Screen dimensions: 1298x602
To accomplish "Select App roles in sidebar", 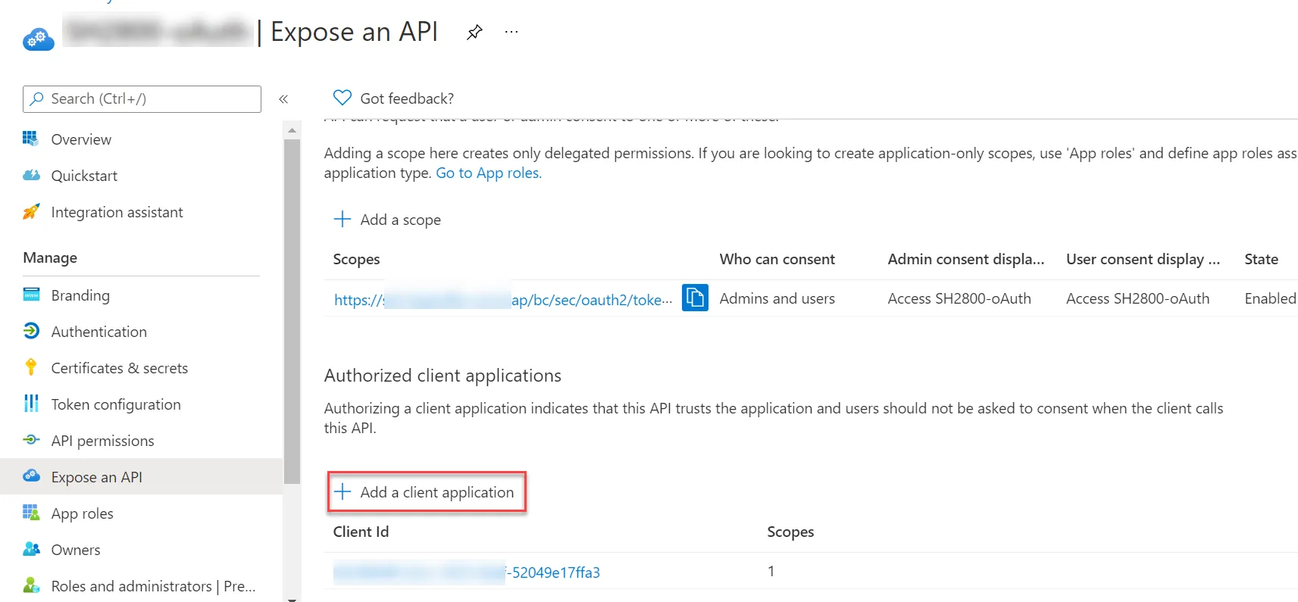I will (x=83, y=513).
